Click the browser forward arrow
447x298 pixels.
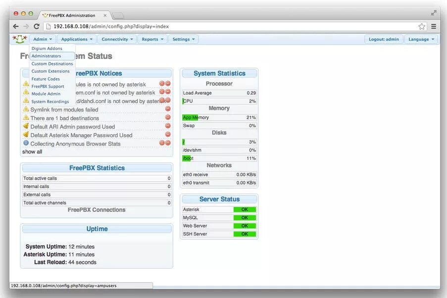(x=26, y=26)
